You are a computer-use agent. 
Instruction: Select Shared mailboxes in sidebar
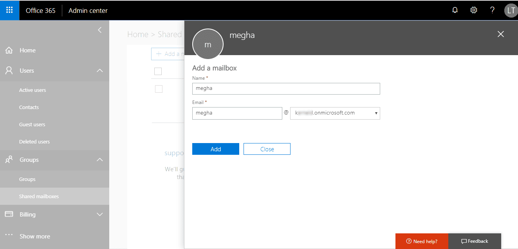[39, 197]
